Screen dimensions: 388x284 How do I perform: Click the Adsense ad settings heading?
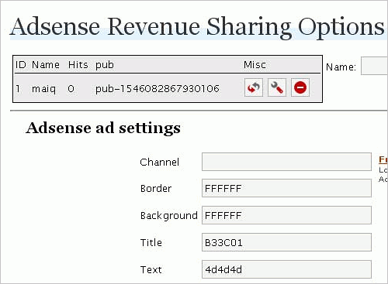[x=103, y=128]
